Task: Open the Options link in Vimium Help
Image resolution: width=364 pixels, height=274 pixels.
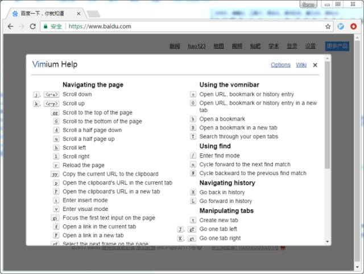Action: pos(280,65)
